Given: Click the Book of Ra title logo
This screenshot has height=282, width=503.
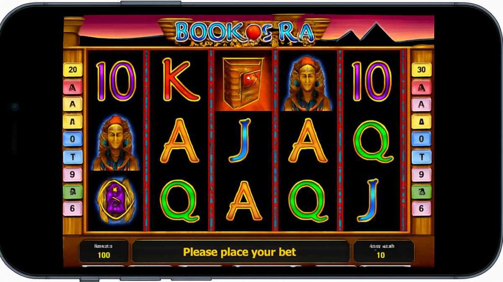Looking at the screenshot, I should [x=245, y=32].
